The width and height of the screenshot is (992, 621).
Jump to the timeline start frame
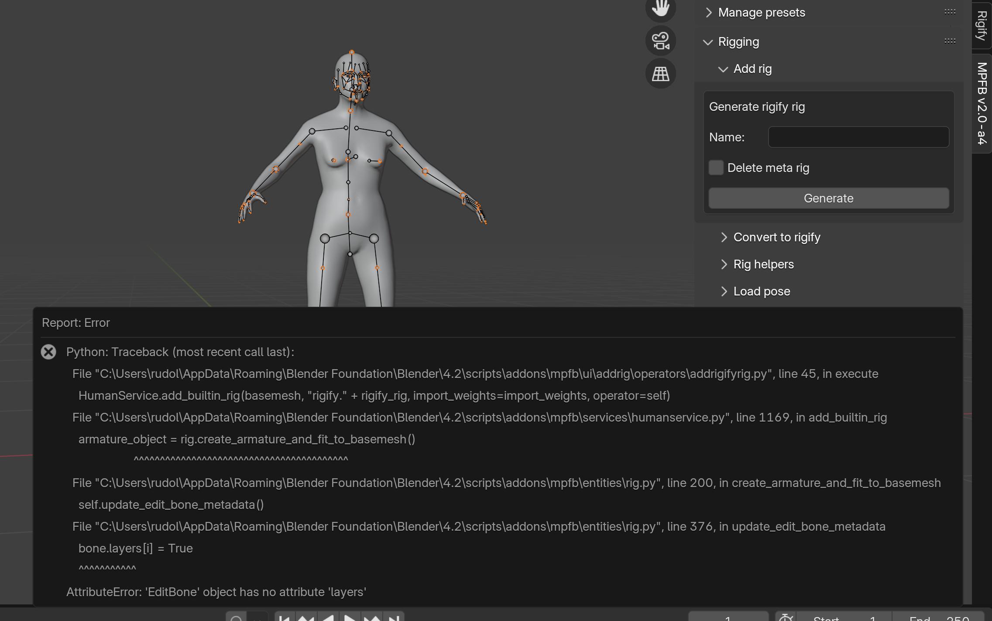click(x=285, y=618)
